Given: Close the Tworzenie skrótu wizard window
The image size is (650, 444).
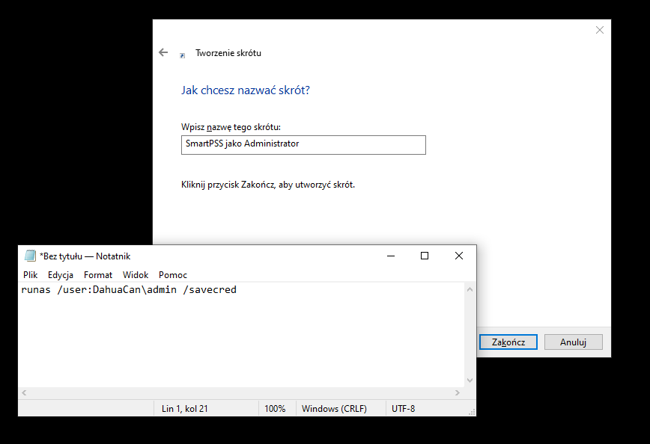Looking at the screenshot, I should (x=599, y=30).
